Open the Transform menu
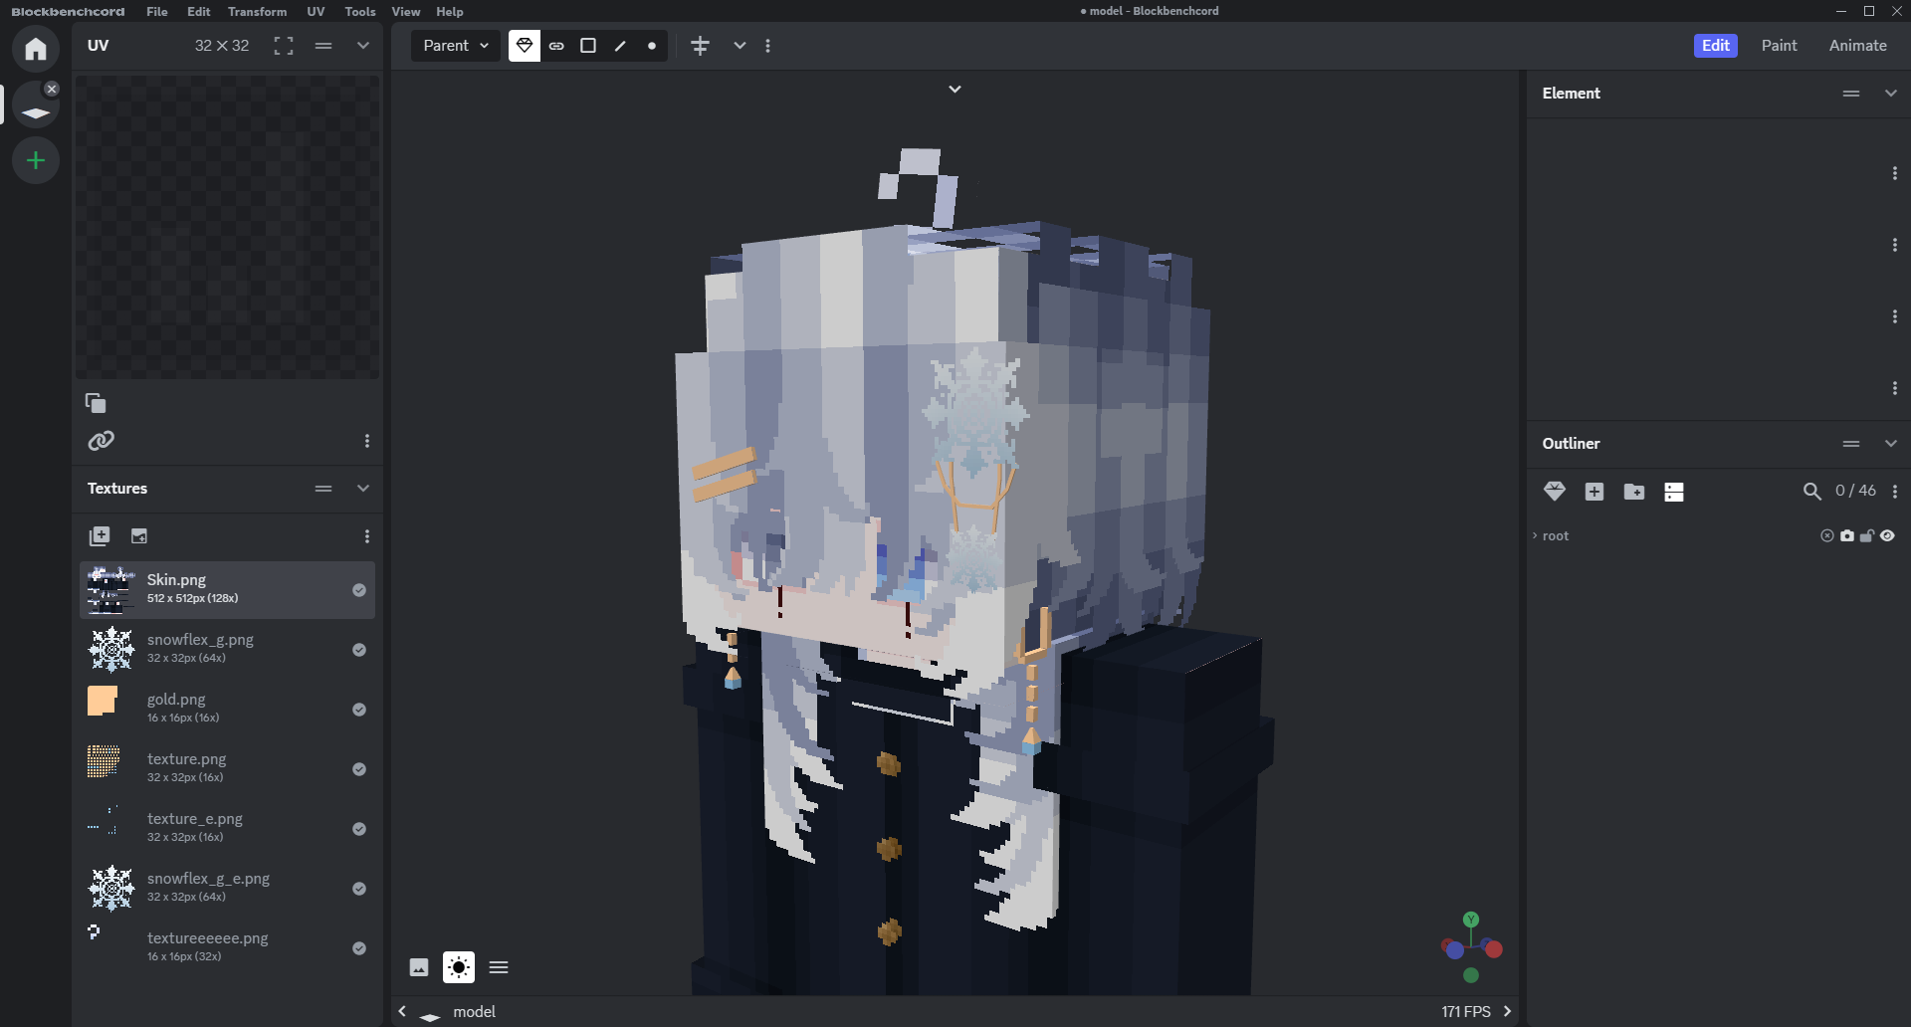This screenshot has height=1027, width=1911. (257, 11)
